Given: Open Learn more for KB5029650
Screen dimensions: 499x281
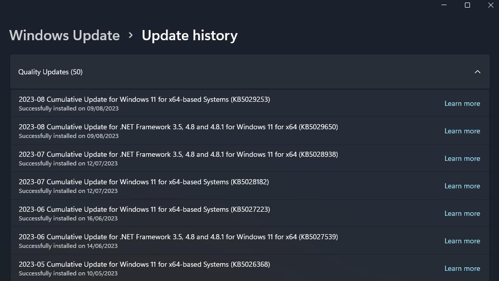Looking at the screenshot, I should coord(462,131).
